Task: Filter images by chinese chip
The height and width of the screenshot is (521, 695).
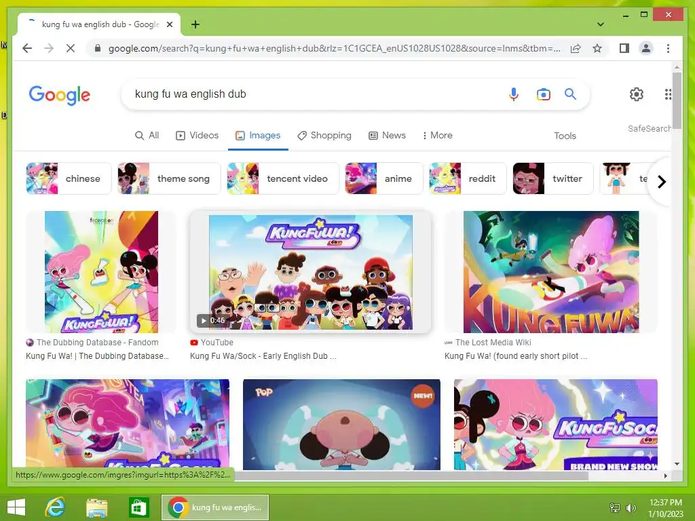Action: point(69,178)
